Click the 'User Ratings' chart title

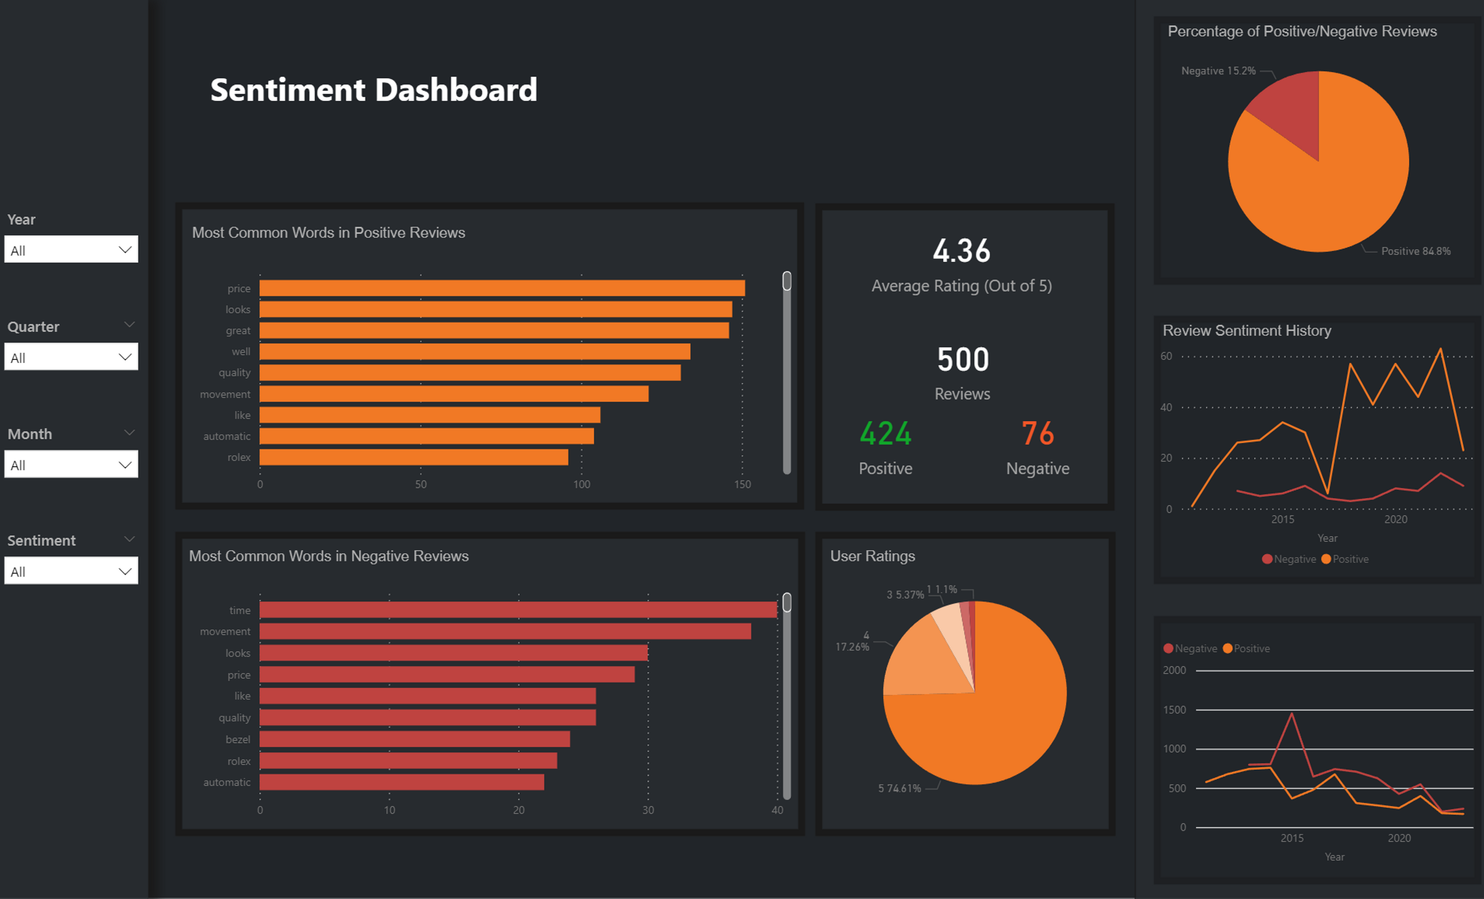[x=872, y=556]
